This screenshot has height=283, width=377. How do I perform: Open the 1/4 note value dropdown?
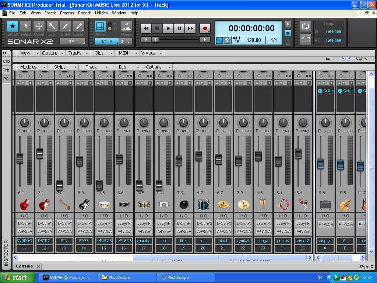[73, 41]
